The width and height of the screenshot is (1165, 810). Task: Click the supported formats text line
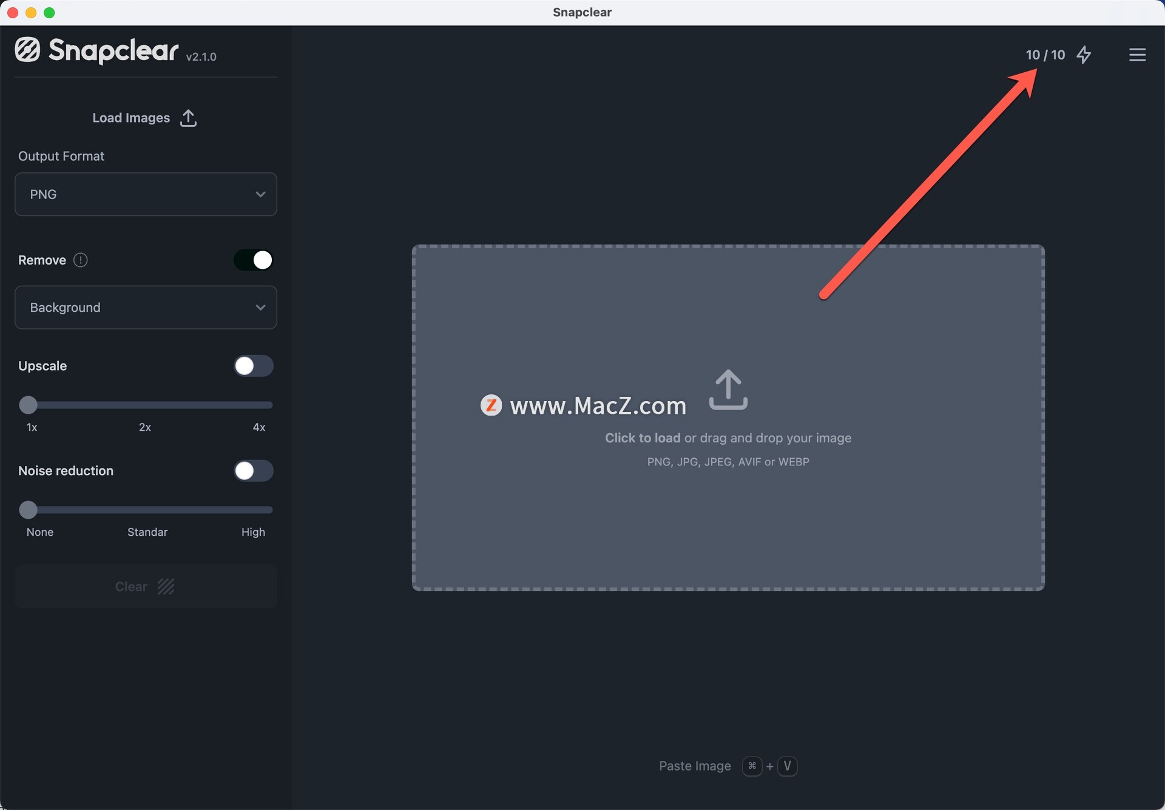pos(728,462)
